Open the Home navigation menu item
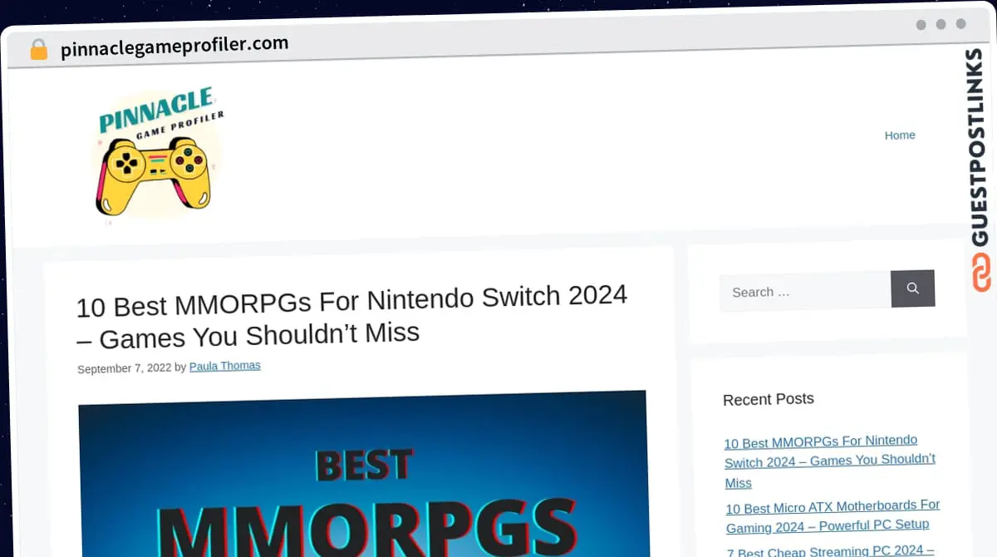The height and width of the screenshot is (557, 997). [x=900, y=135]
